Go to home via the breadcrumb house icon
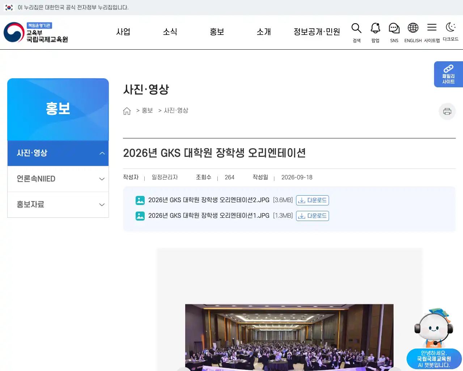 [x=127, y=111]
